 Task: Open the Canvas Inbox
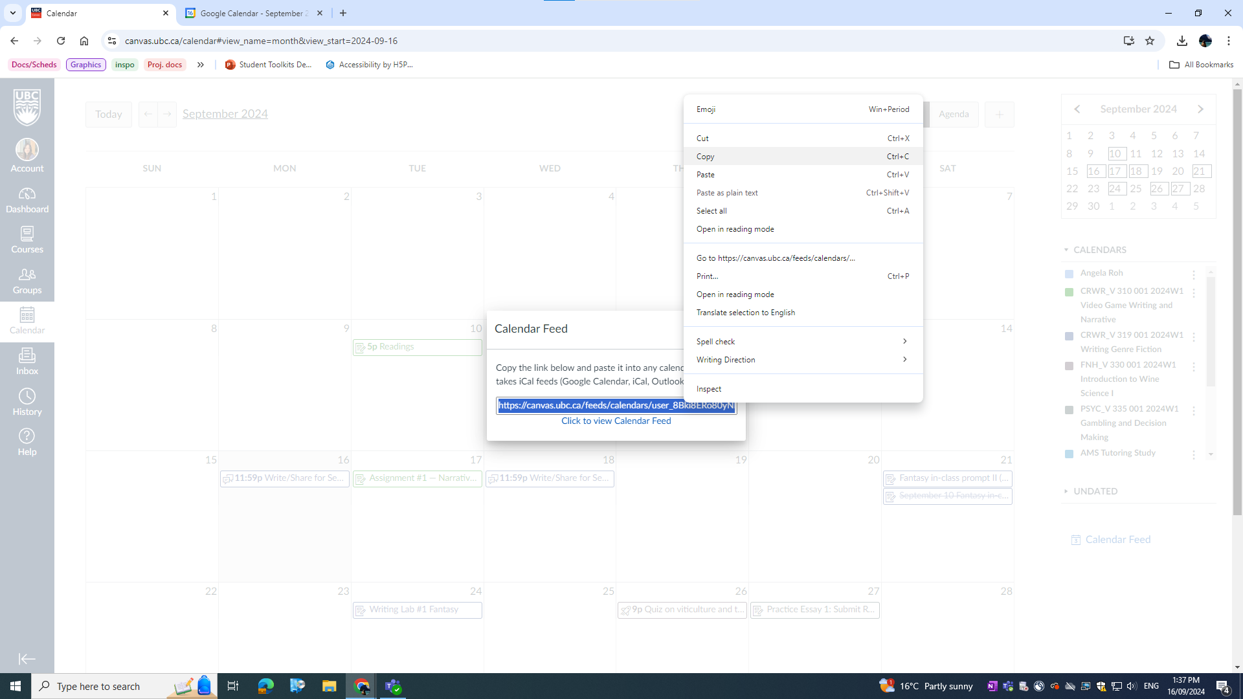coord(27,362)
